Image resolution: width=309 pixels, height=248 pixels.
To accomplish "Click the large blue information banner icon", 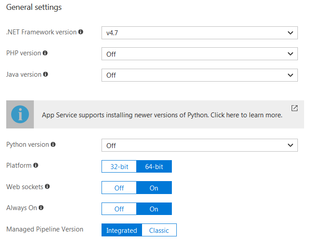I will pos(20,115).
